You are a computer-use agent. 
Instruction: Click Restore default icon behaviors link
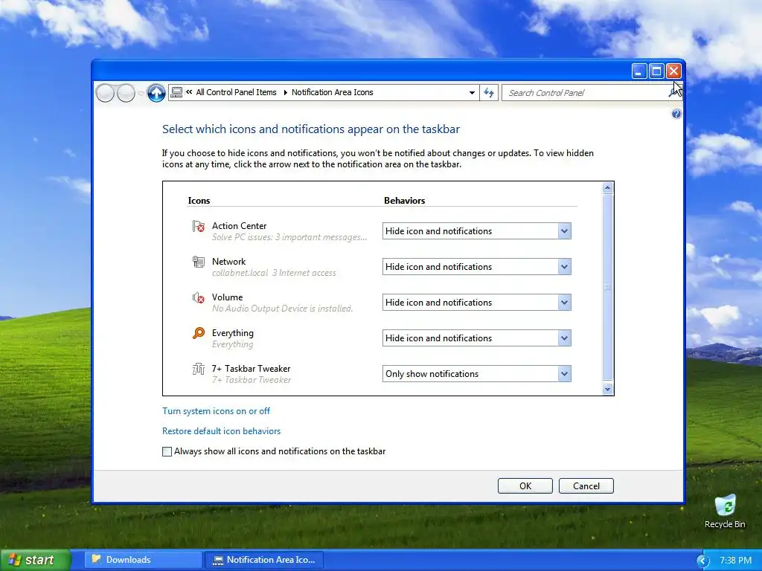(x=221, y=431)
